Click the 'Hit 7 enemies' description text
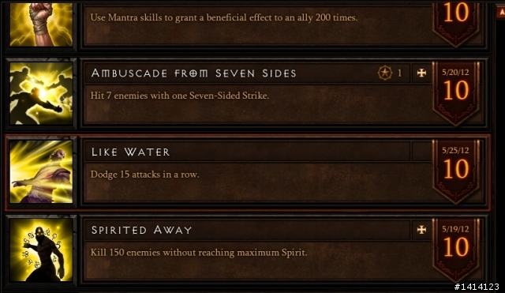This screenshot has height=293, width=505. [x=179, y=96]
